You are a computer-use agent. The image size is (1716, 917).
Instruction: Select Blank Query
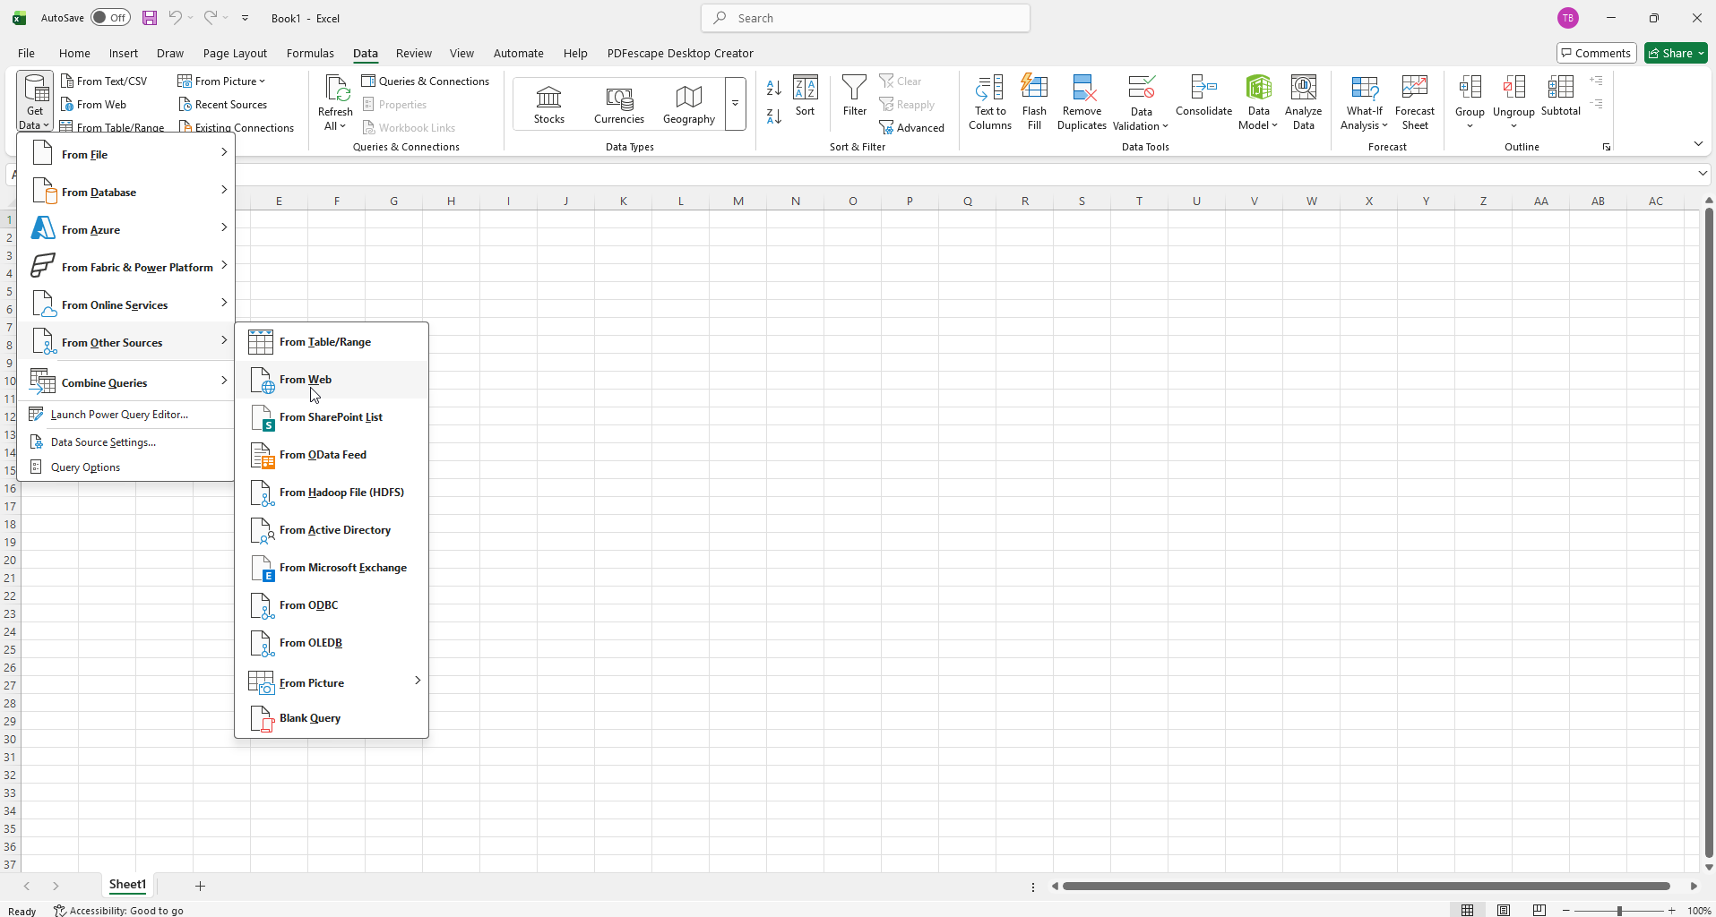pyautogui.click(x=332, y=718)
